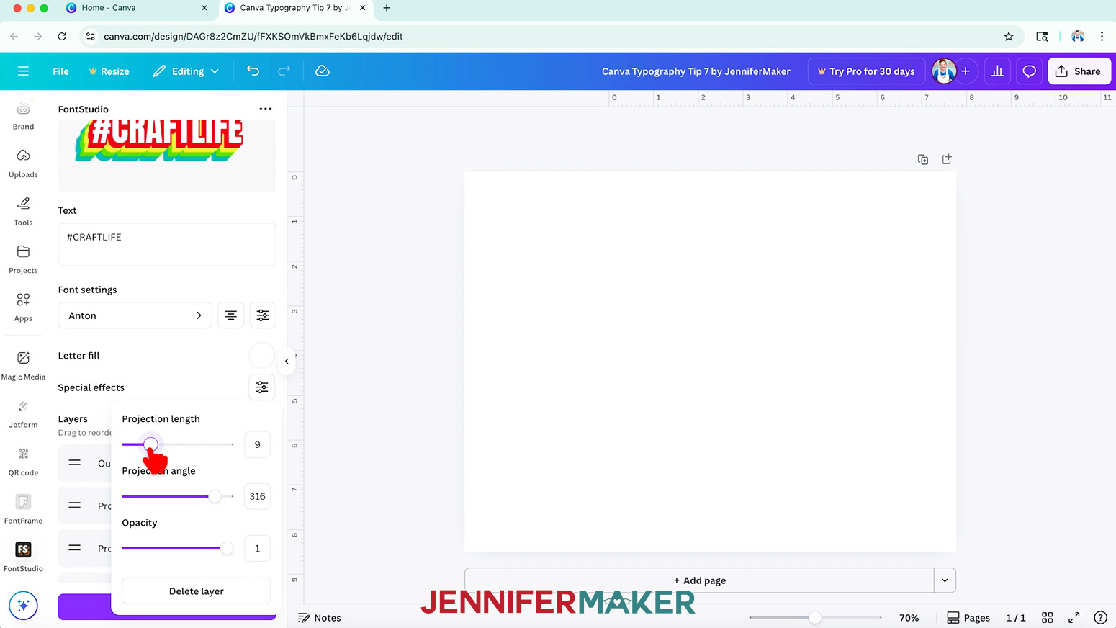Undo the last action
This screenshot has height=628, width=1116.
click(253, 71)
